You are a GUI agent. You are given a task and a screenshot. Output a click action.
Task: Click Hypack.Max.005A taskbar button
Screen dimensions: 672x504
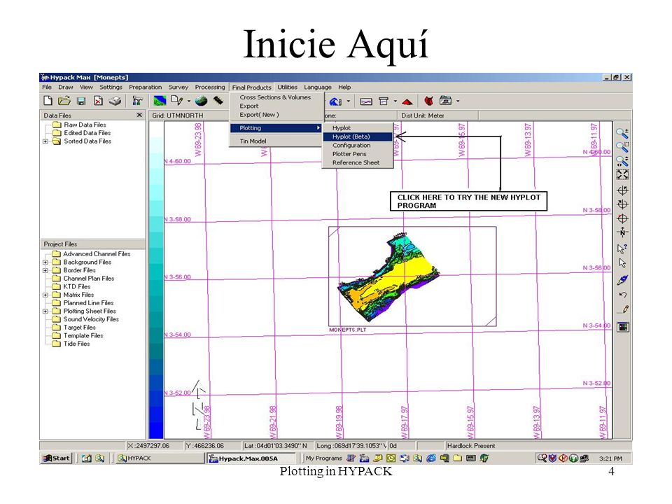[x=251, y=458]
